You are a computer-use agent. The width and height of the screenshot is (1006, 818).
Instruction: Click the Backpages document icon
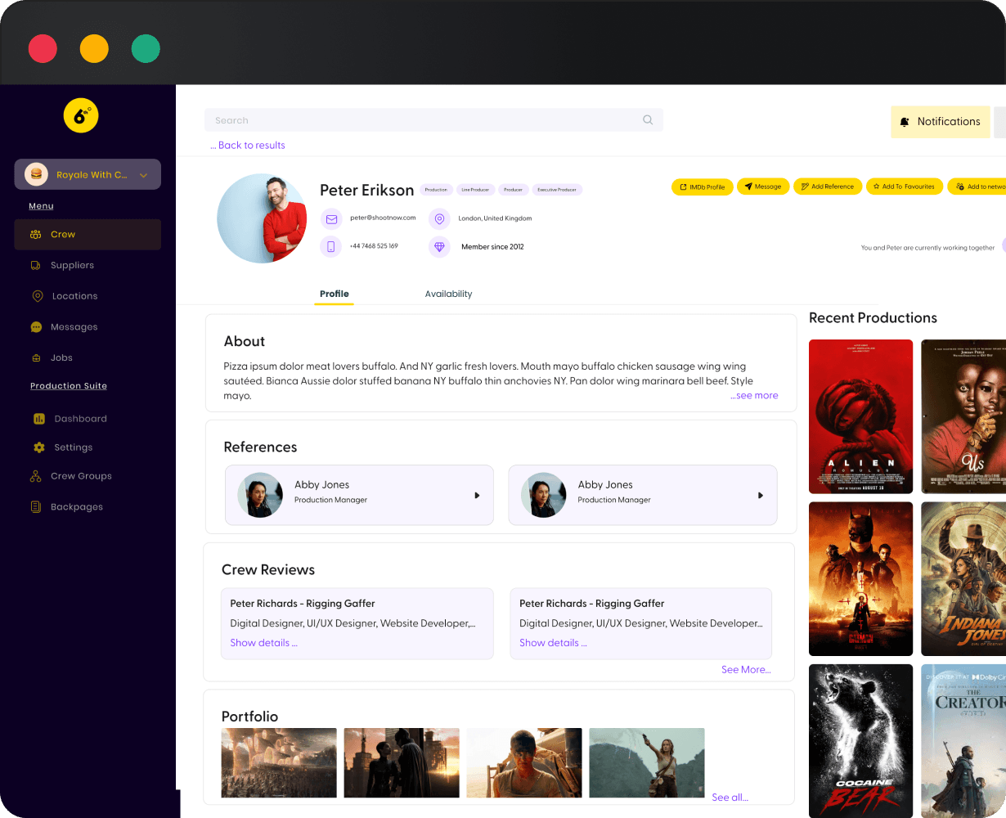[36, 507]
